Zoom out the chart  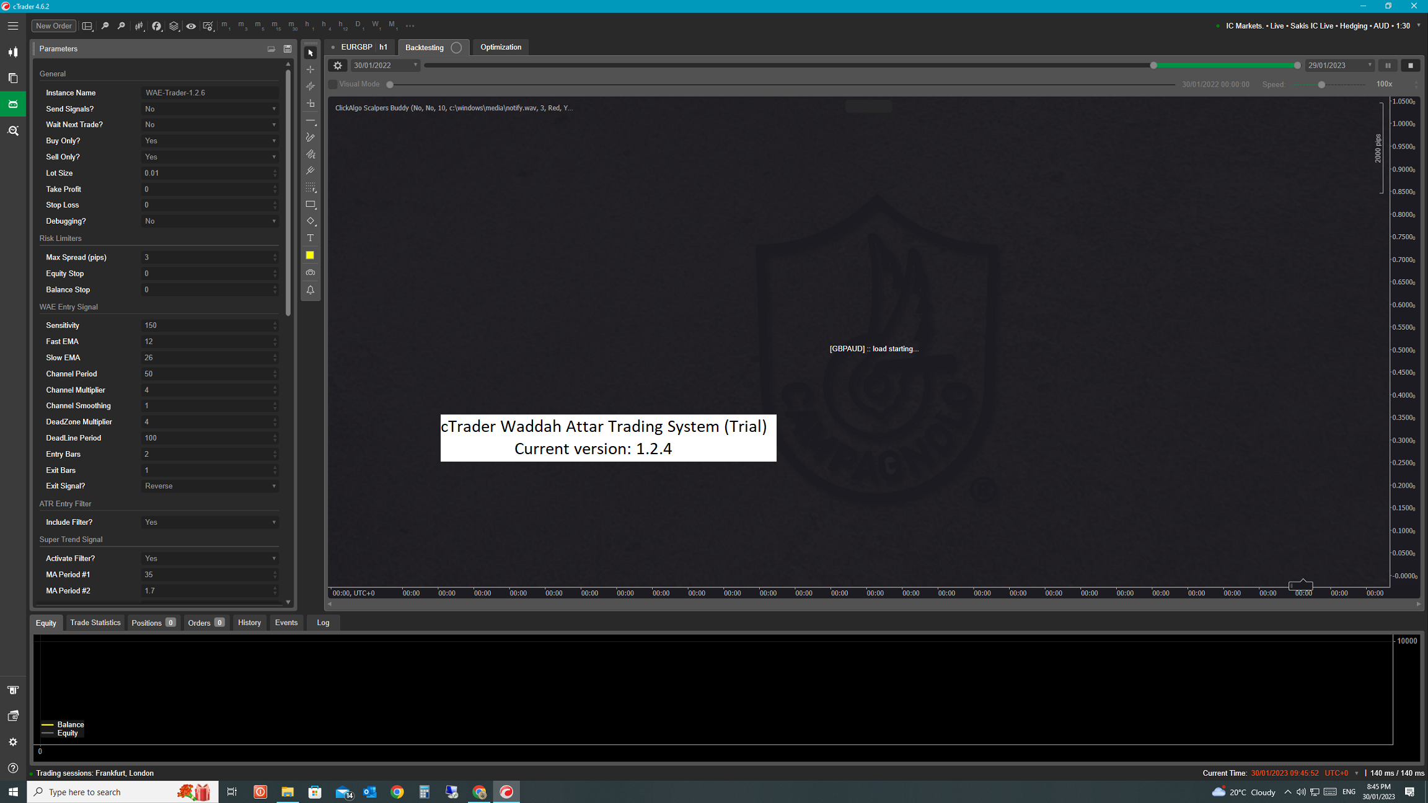[105, 26]
